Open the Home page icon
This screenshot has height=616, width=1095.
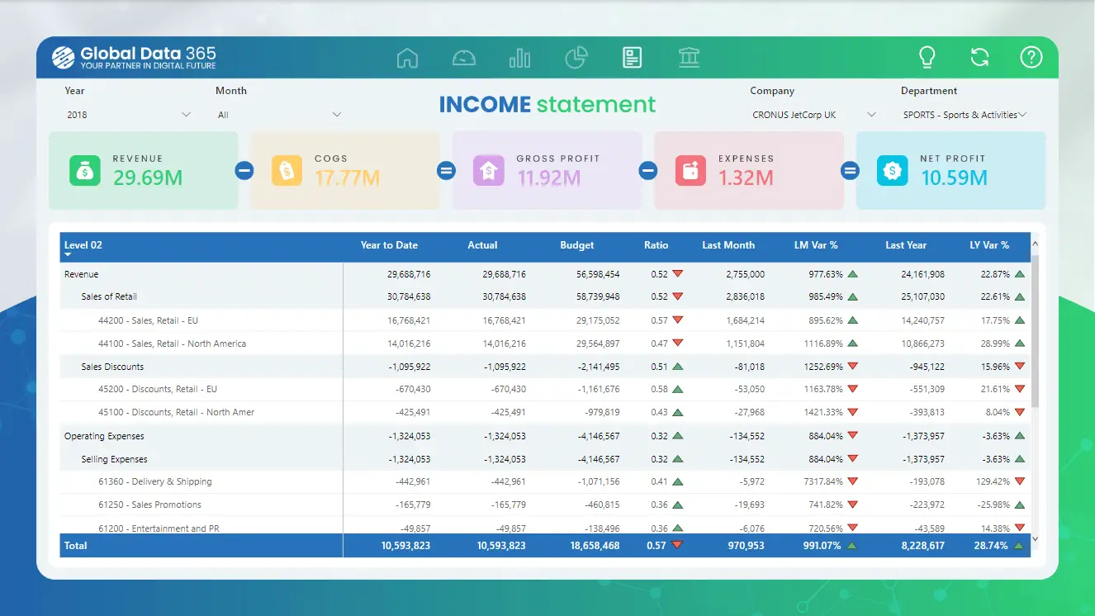click(407, 58)
